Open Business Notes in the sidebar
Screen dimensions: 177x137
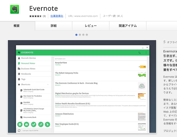(x=34, y=69)
